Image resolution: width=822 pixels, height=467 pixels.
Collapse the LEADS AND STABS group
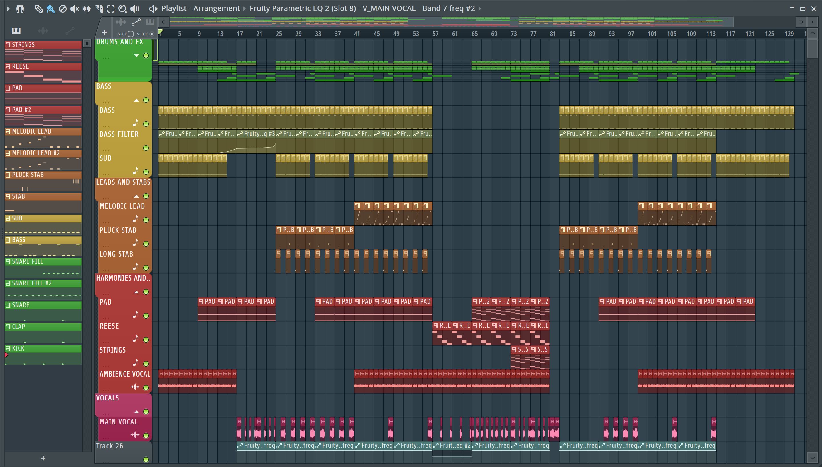click(x=137, y=196)
